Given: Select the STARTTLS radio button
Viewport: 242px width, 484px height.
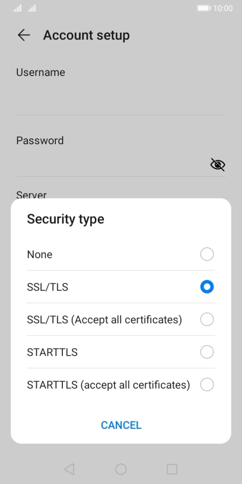Looking at the screenshot, I should 207,352.
